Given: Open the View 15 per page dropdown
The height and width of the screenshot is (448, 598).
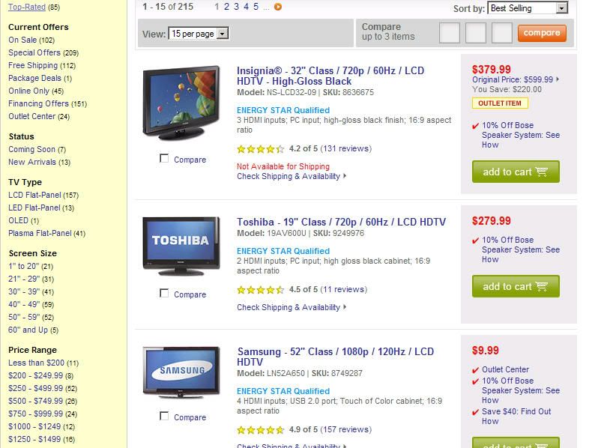Looking at the screenshot, I should point(199,34).
